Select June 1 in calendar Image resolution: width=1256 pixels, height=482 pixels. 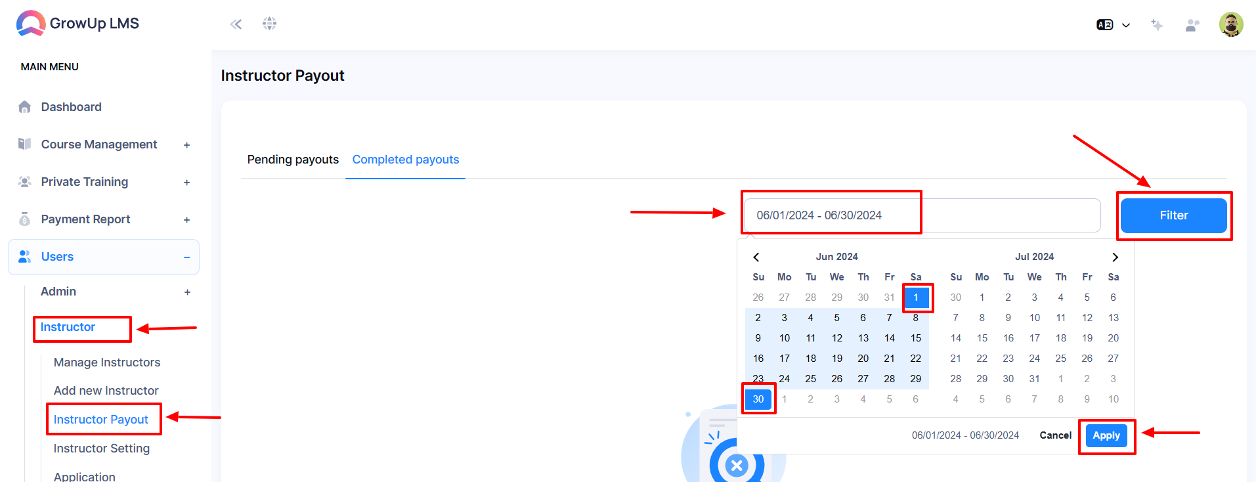[x=916, y=297]
